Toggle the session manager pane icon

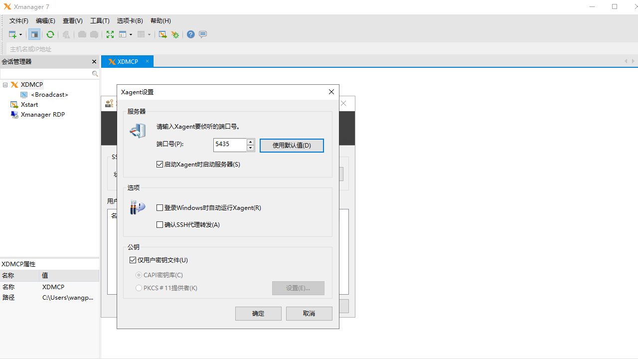[x=34, y=34]
